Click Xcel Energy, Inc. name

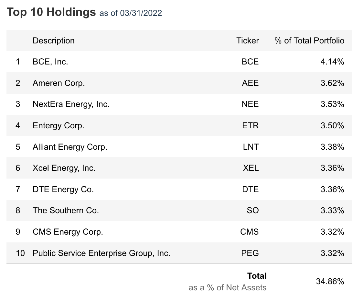pyautogui.click(x=64, y=168)
